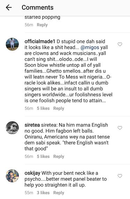Open the officialmade1 username link
This screenshot has width=130, height=199.
pos(40,41)
